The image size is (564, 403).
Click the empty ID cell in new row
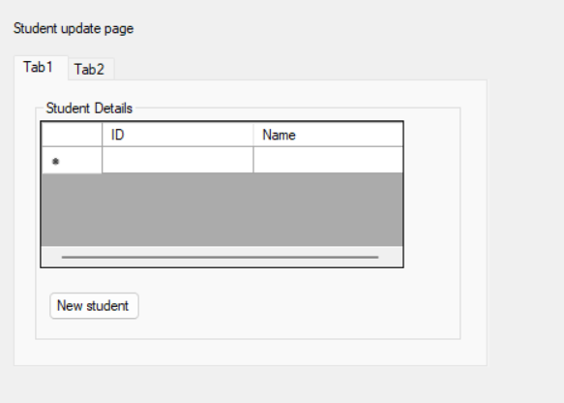coord(178,160)
